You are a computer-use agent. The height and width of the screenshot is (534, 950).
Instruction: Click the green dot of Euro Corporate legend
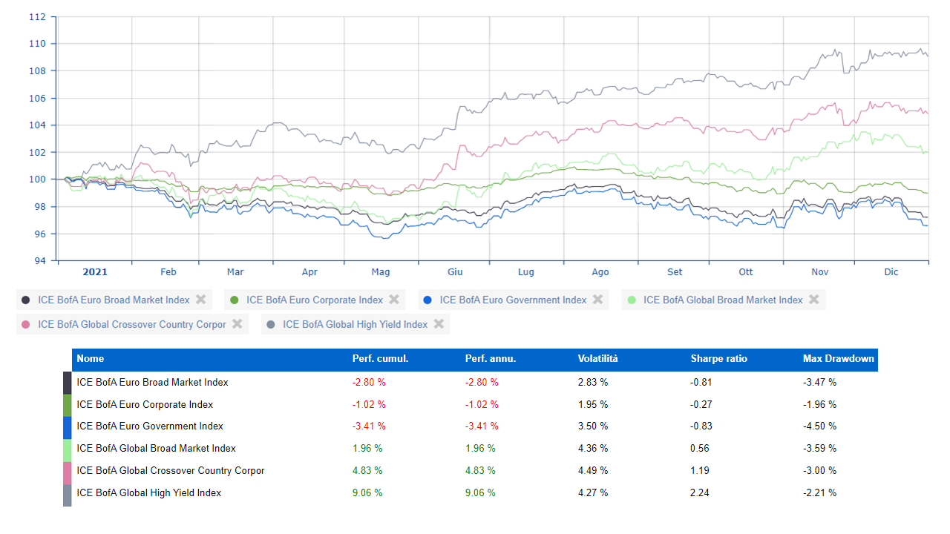pos(235,300)
